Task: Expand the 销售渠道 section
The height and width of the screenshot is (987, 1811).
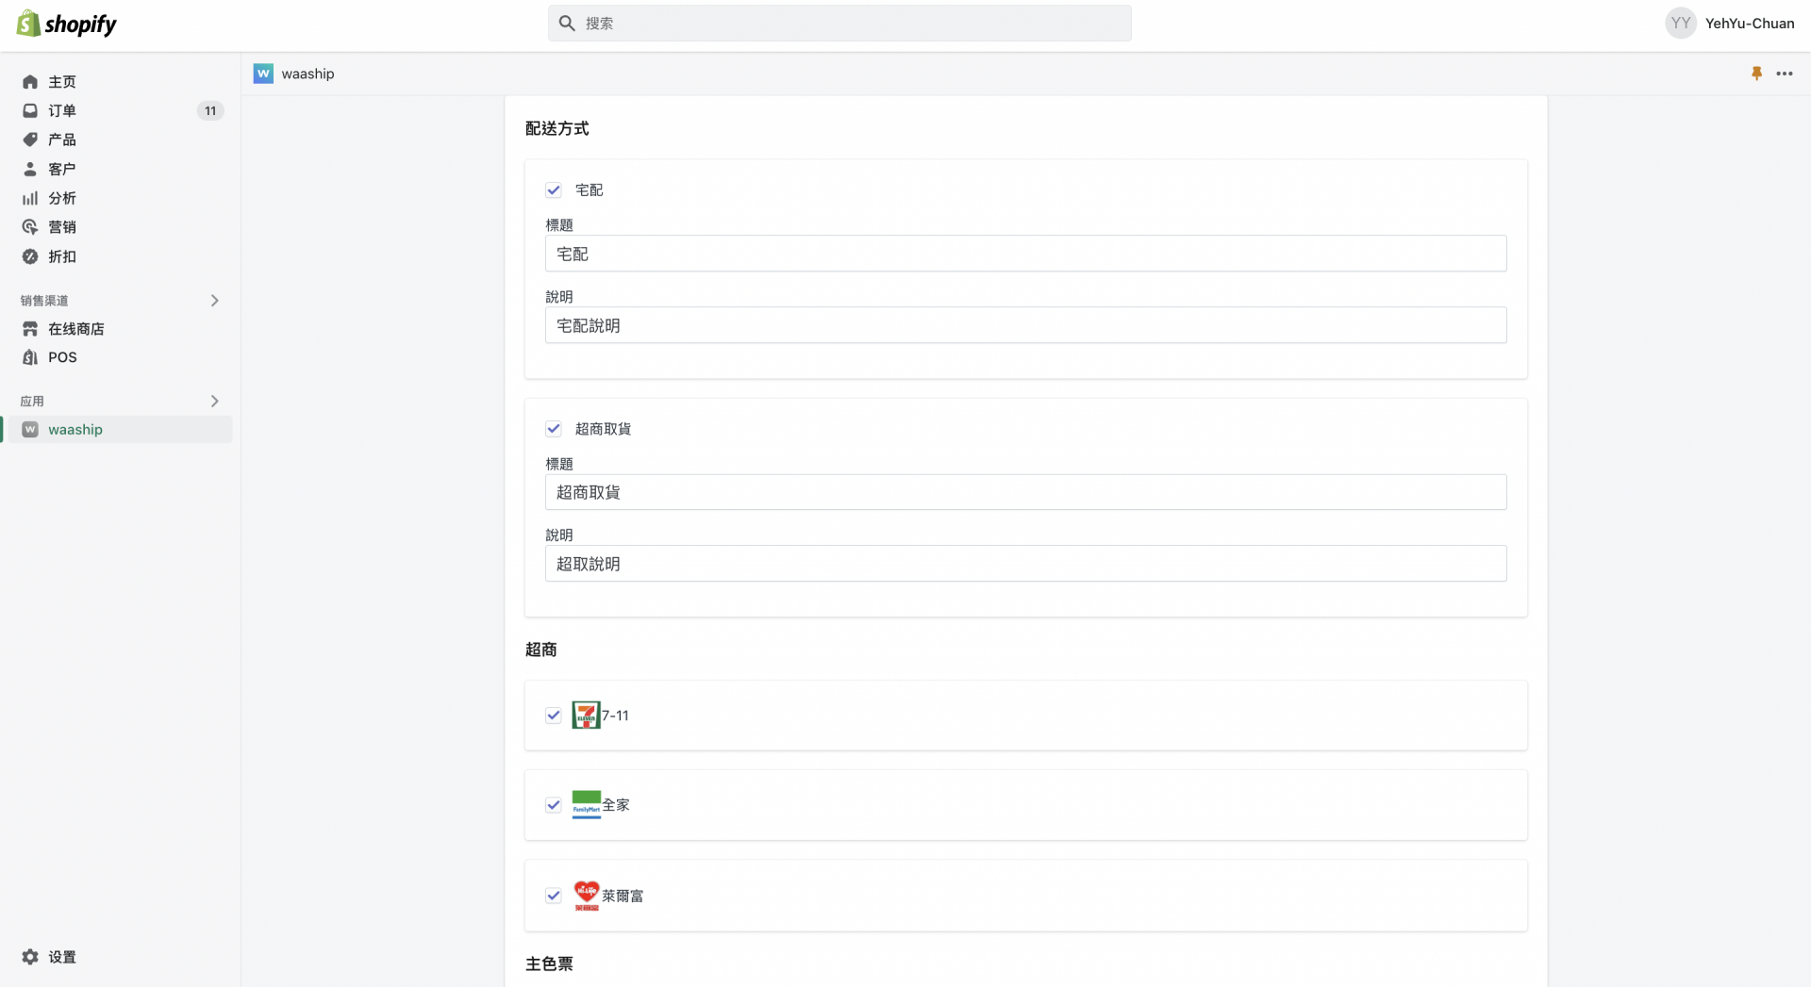Action: tap(214, 300)
